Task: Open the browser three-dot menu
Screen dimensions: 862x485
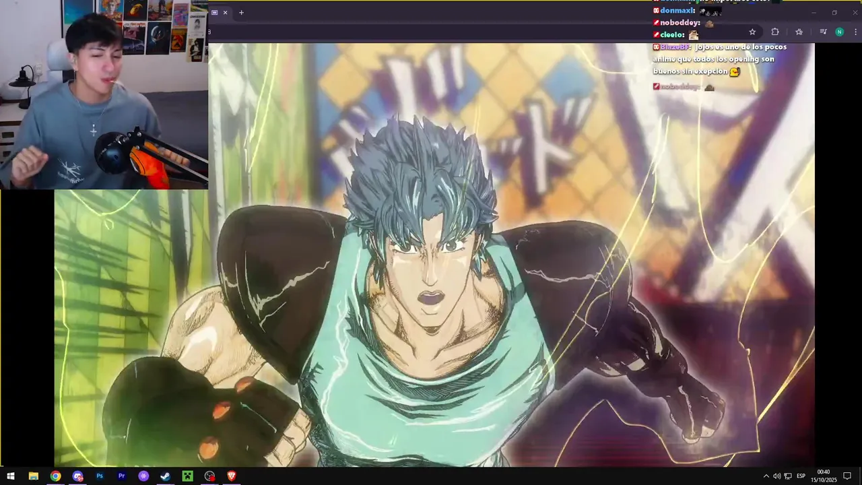Action: [x=855, y=32]
